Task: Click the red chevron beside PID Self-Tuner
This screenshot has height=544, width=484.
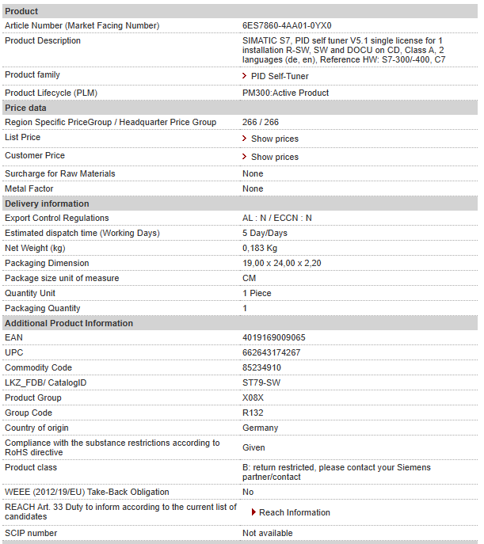Action: (244, 76)
